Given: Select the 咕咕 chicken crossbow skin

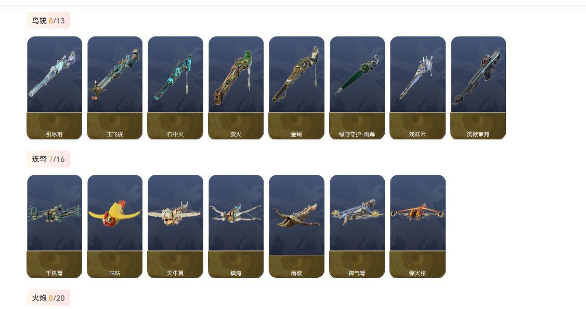Looking at the screenshot, I should pyautogui.click(x=115, y=226).
